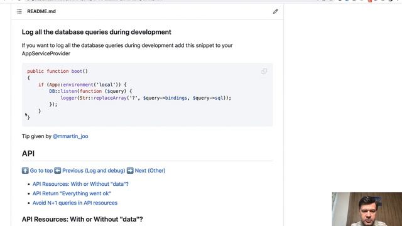
Task: Click the code line with App::environment('local')
Action: coord(82,85)
